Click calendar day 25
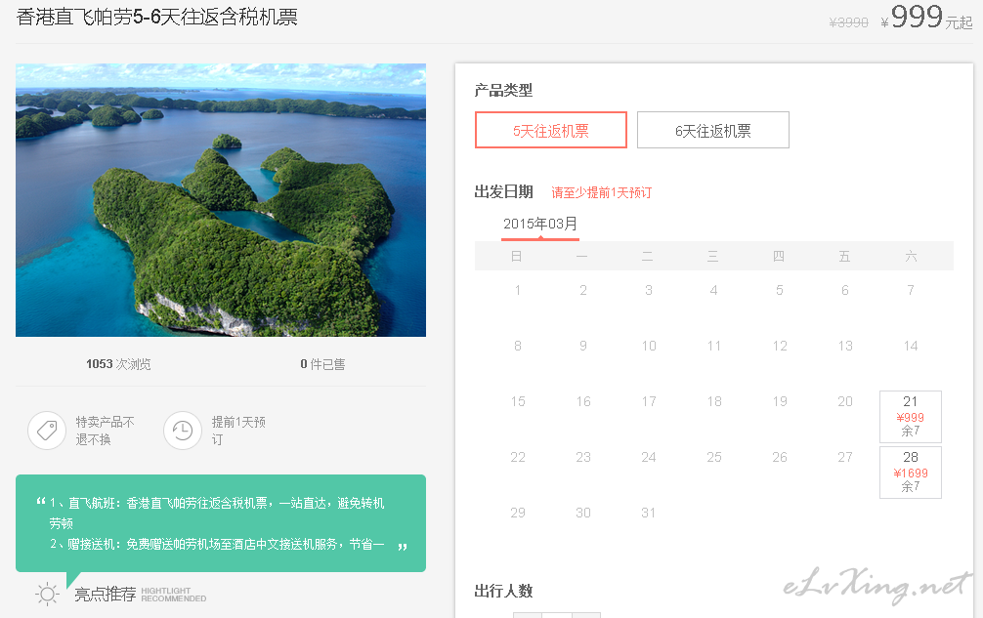 pyautogui.click(x=714, y=457)
